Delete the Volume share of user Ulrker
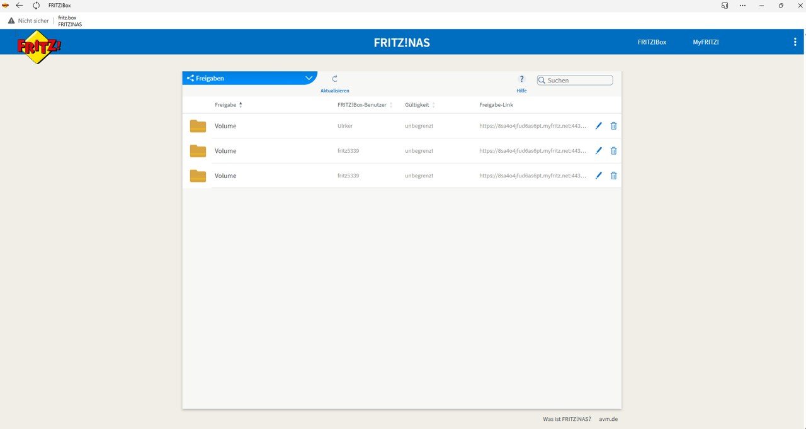806x429 pixels. point(614,126)
